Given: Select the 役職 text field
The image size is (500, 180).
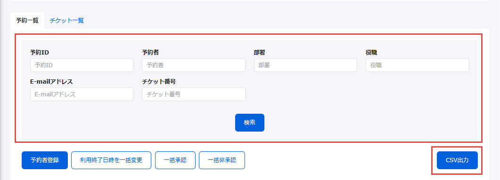Looking at the screenshot, I should tap(418, 65).
